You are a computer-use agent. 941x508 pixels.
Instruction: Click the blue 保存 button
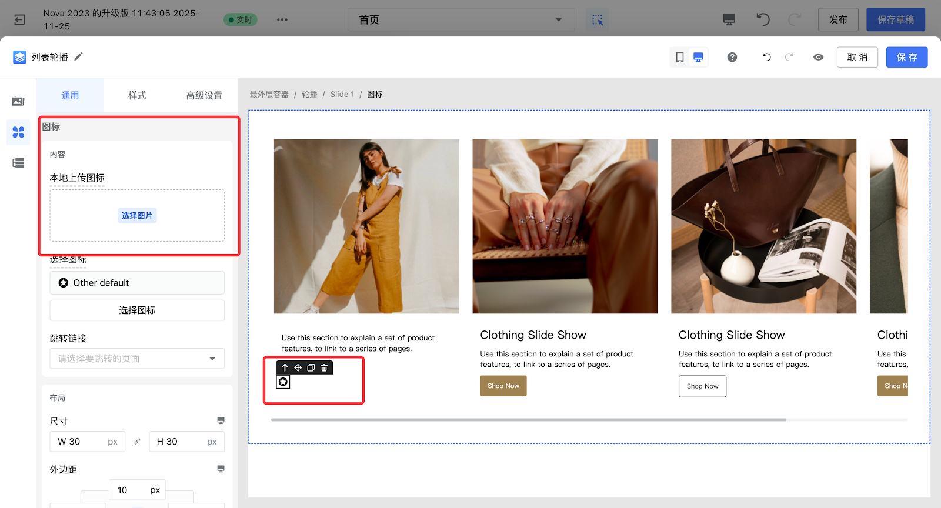click(x=906, y=57)
